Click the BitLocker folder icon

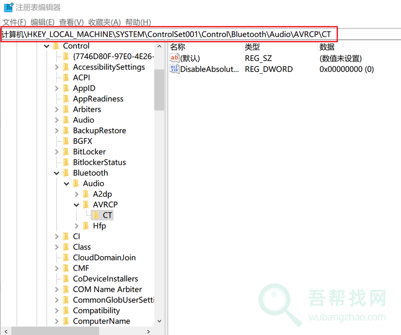click(x=66, y=152)
